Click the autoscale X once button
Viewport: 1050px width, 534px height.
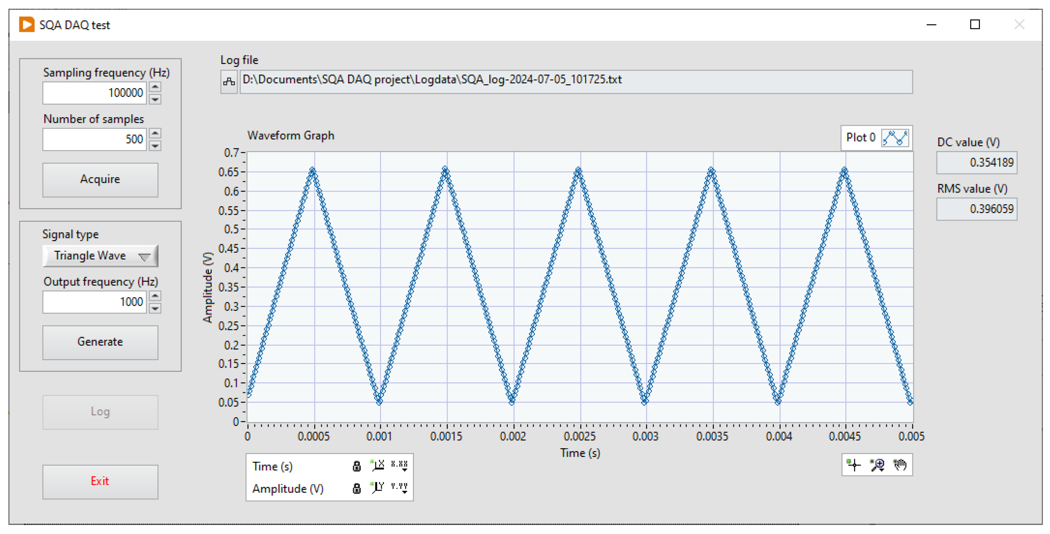point(377,465)
